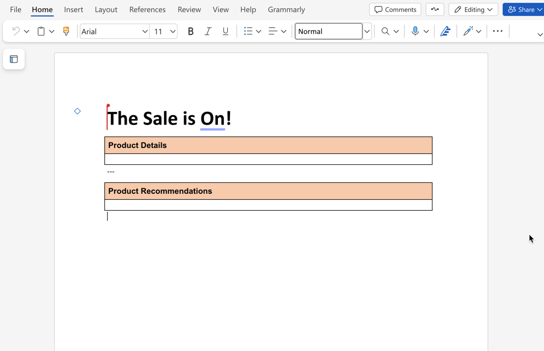The image size is (544, 351).
Task: Select the Format Painter brush
Action: click(66, 31)
